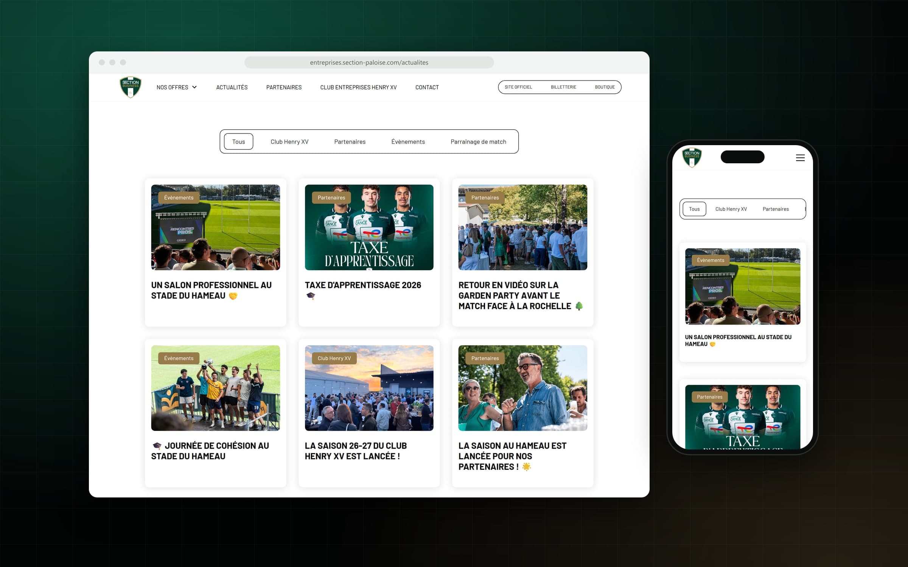This screenshot has width=908, height=567.
Task: Choose Partenaires filter on the phone
Action: pos(776,209)
